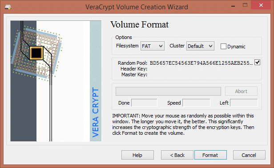Select the Done value field
The image size is (274, 168).
coord(144,103)
